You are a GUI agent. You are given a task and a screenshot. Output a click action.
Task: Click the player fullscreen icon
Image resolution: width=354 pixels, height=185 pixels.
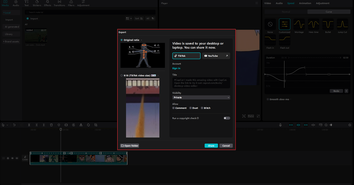[x=258, y=116]
